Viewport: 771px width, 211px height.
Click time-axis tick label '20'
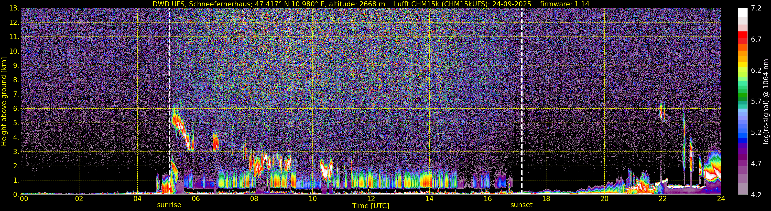click(x=604, y=199)
